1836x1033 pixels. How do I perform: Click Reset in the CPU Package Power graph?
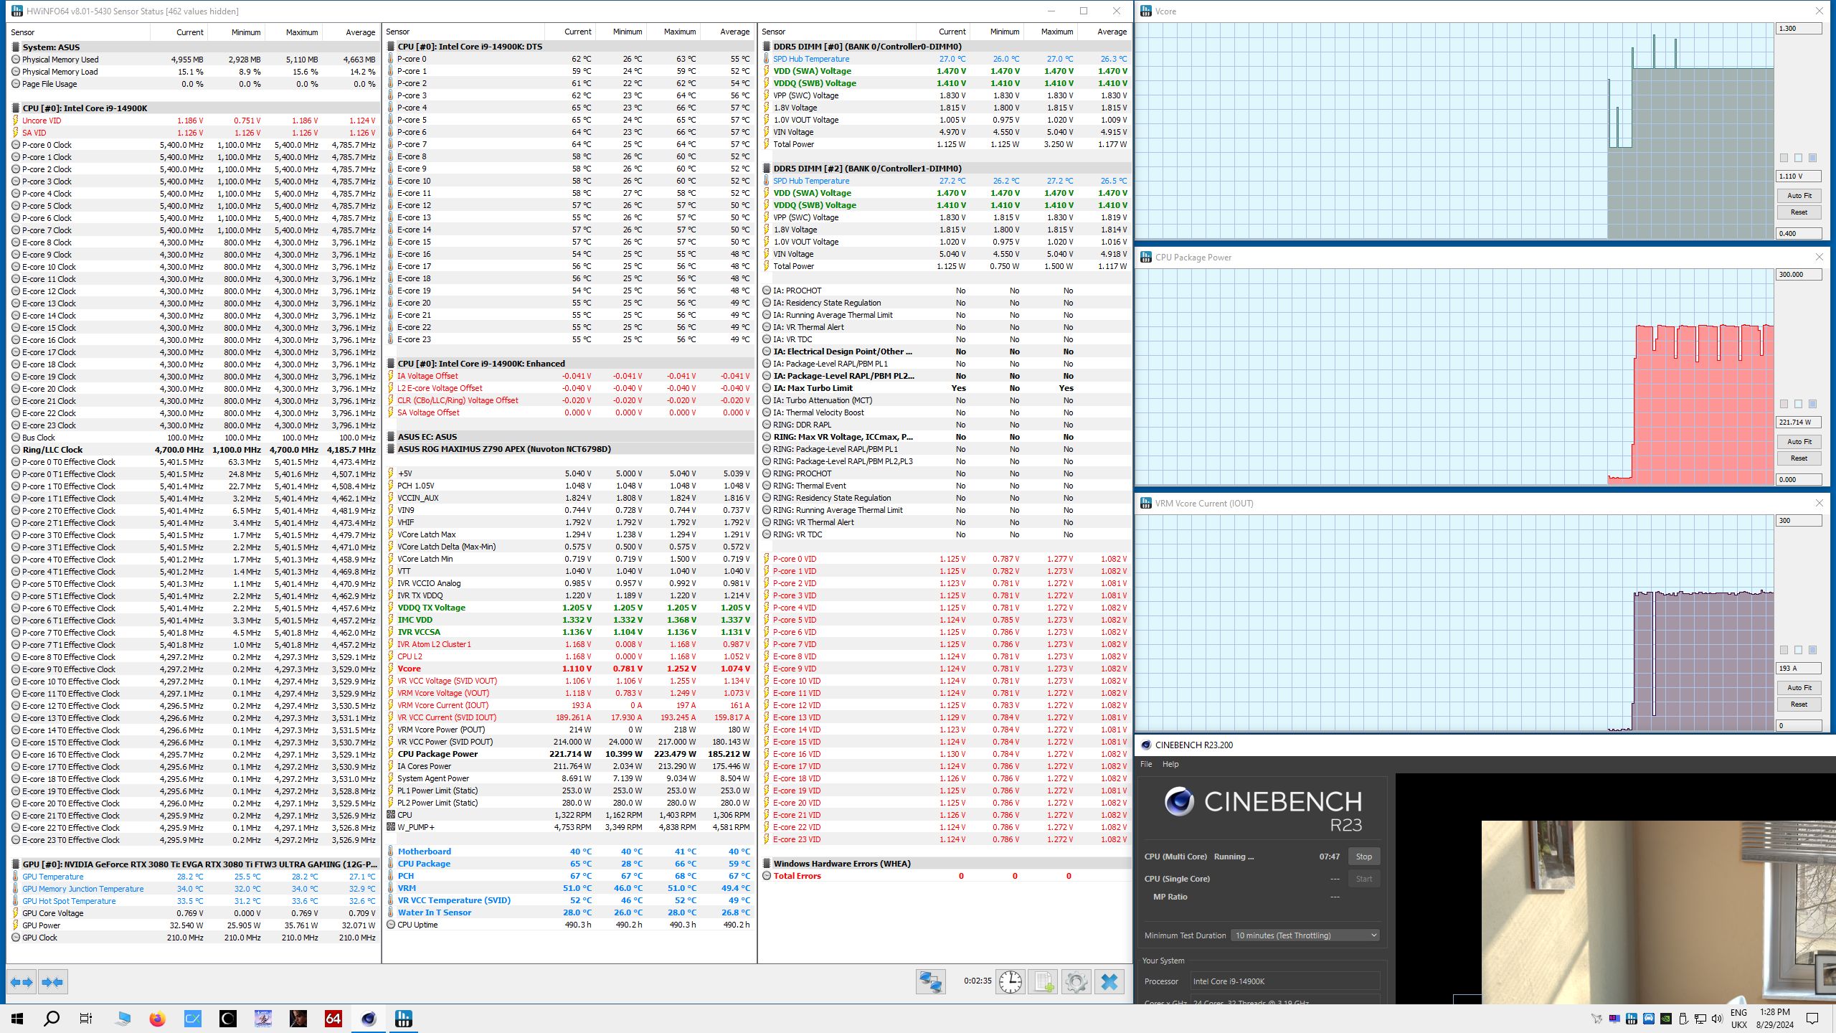click(x=1799, y=458)
